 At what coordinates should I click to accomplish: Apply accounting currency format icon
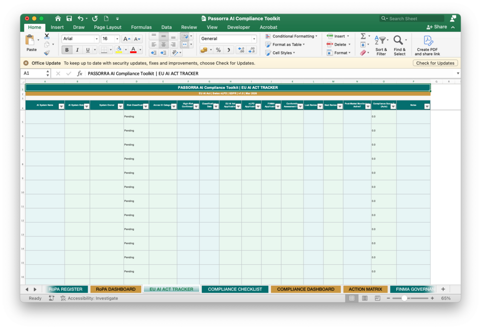pyautogui.click(x=204, y=50)
